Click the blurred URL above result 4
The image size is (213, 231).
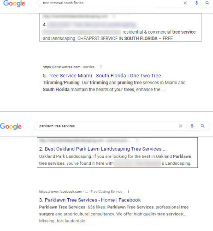pos(75,16)
